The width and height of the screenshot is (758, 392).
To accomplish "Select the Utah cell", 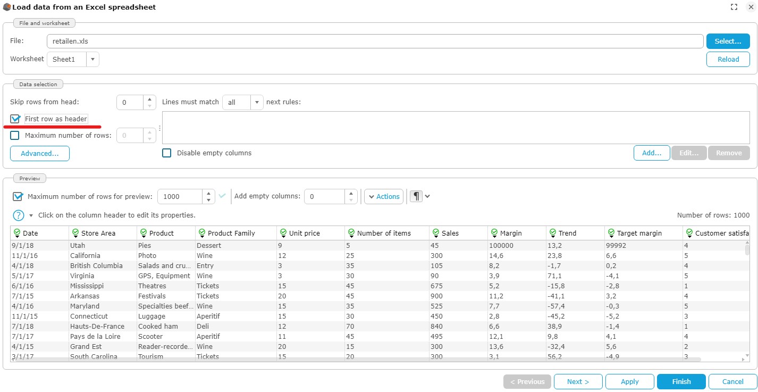I will click(103, 246).
